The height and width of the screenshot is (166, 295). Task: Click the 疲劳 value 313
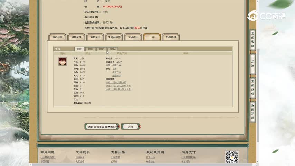point(82,96)
